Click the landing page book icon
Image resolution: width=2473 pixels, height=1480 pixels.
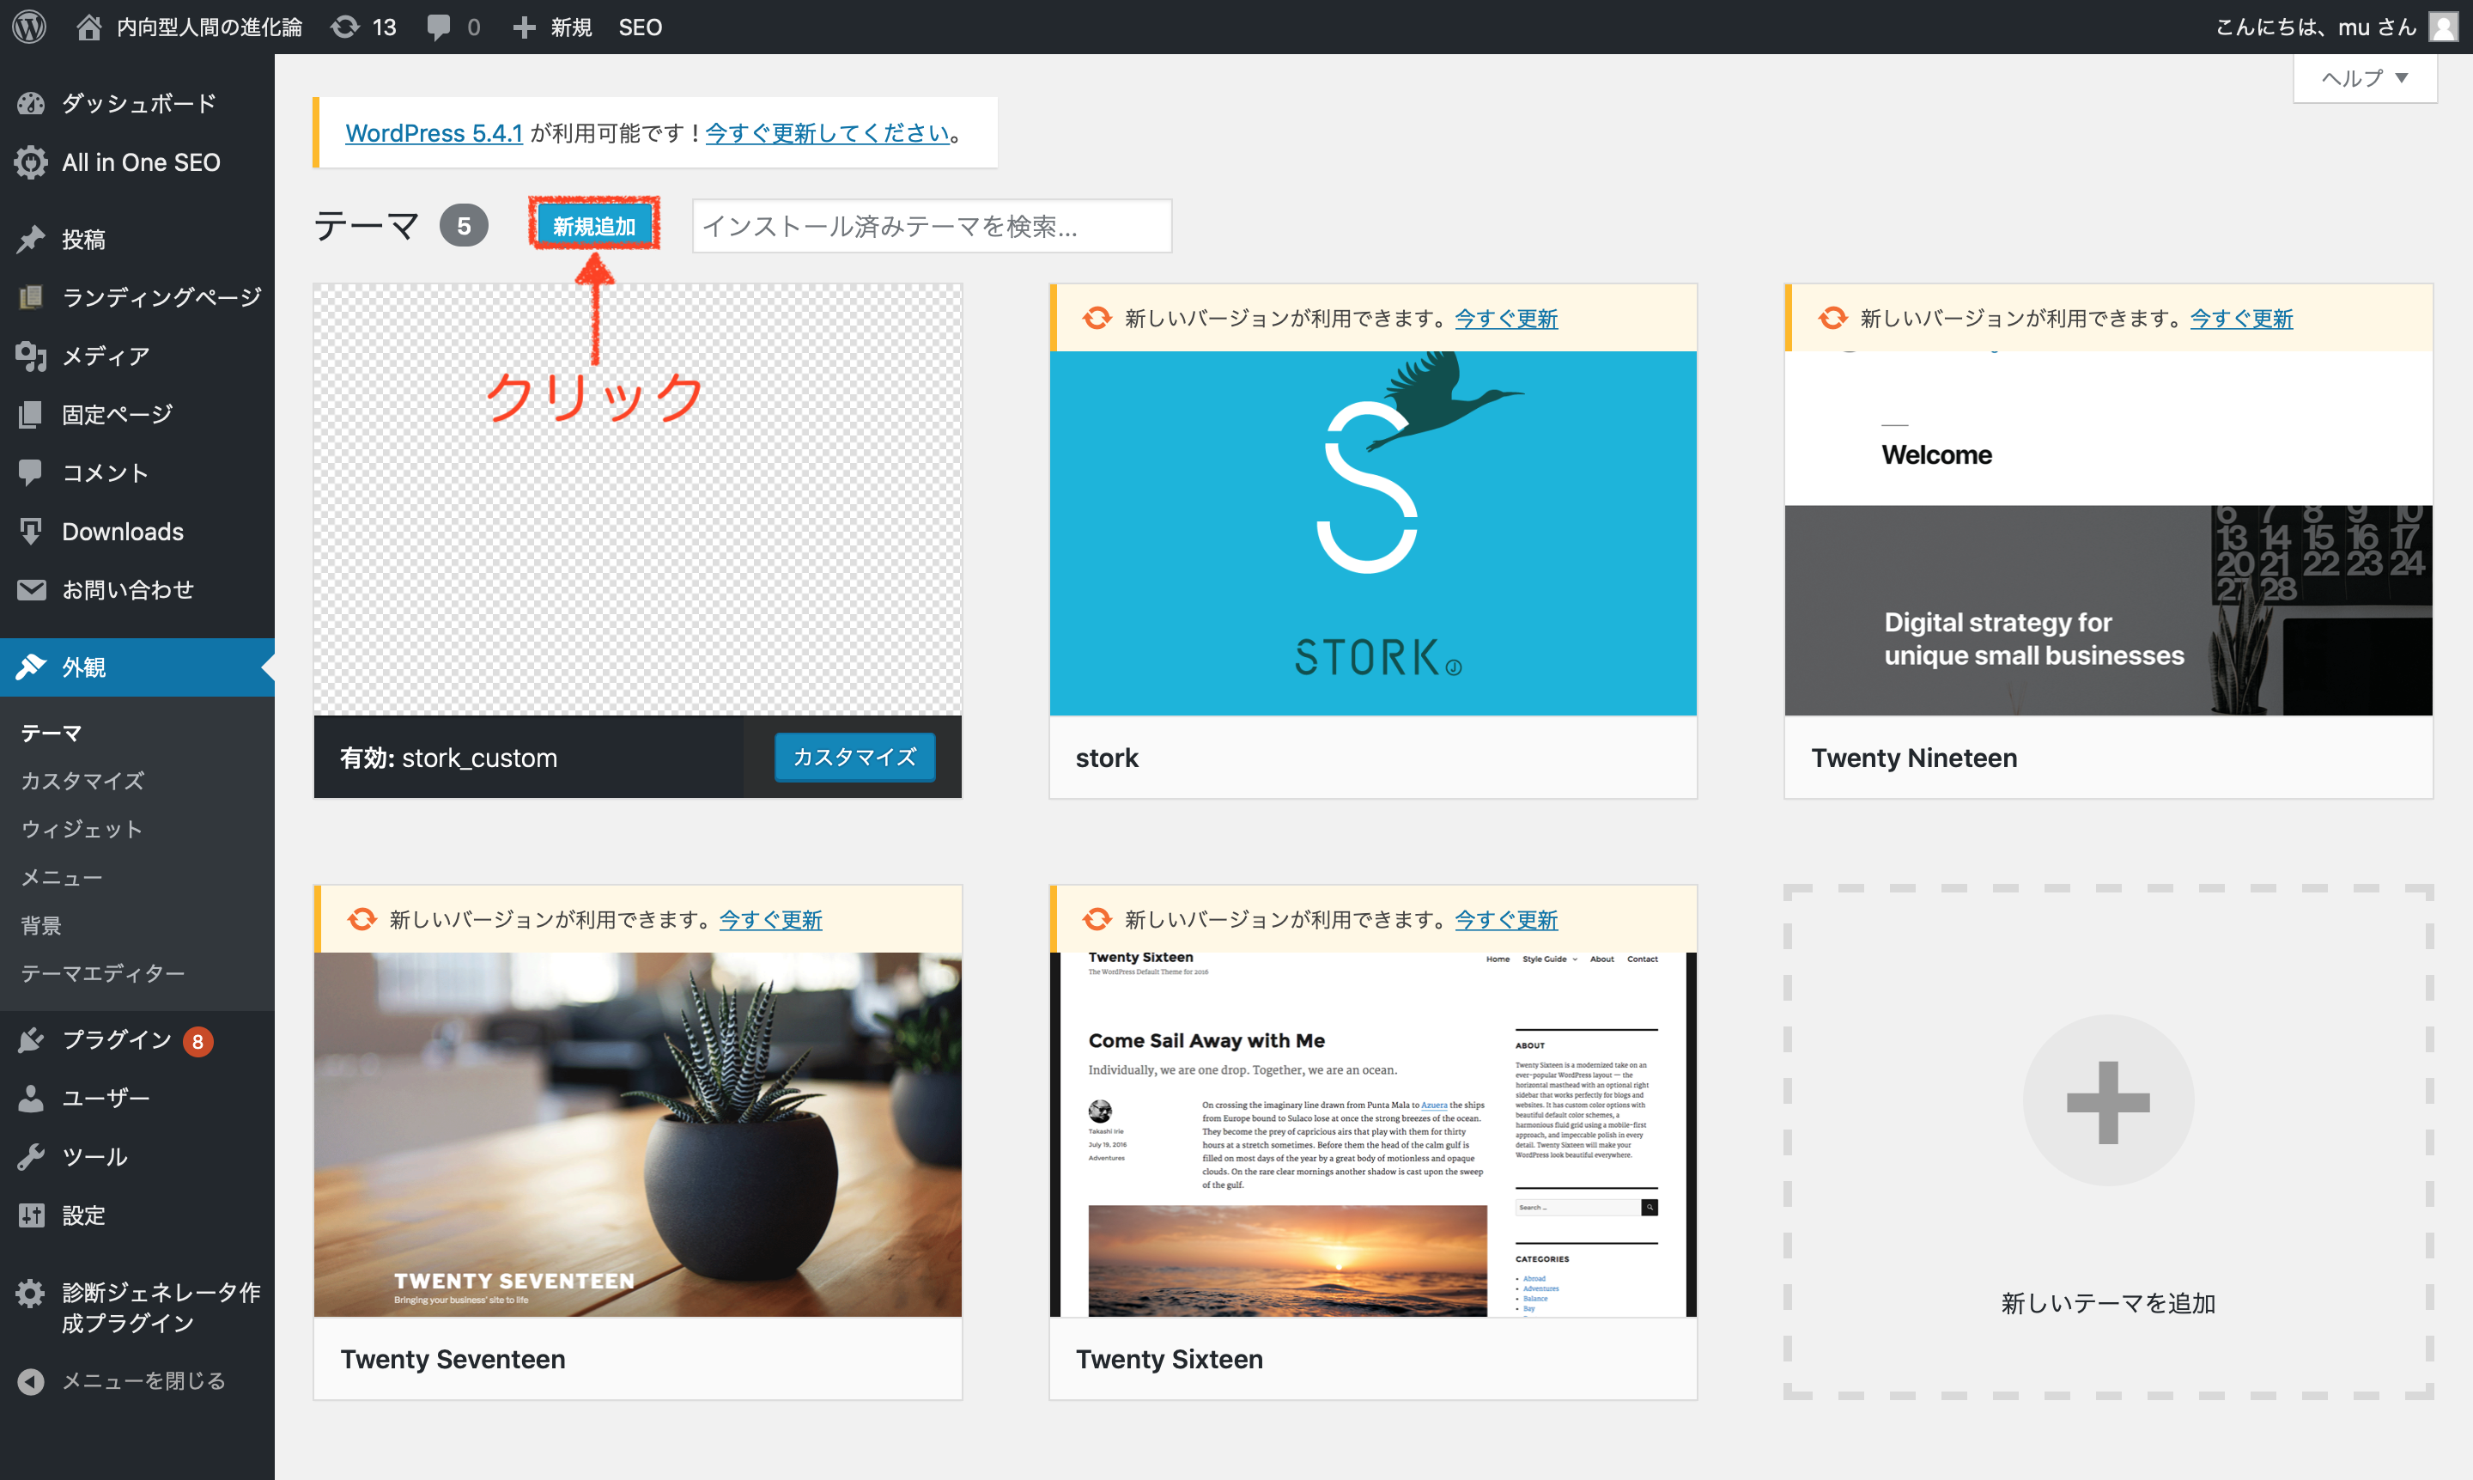point(31,297)
